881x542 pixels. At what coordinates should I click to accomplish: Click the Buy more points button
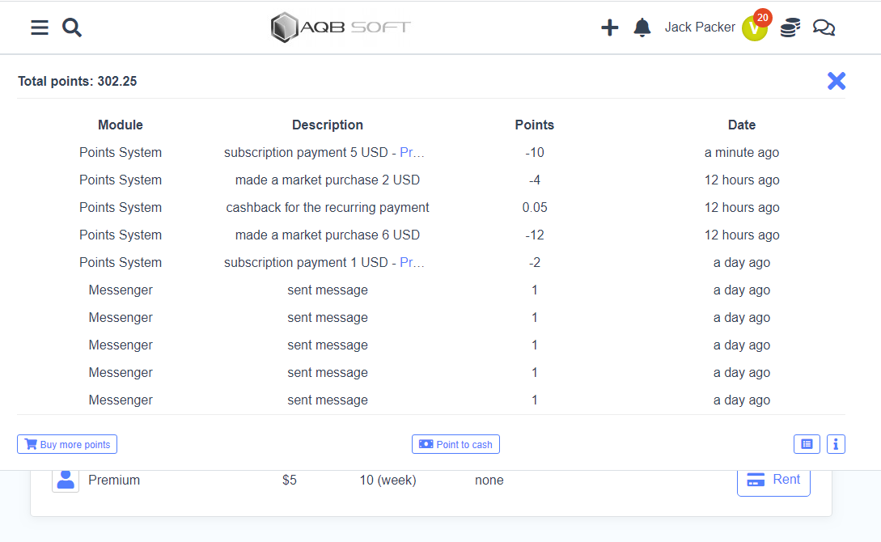click(x=67, y=444)
